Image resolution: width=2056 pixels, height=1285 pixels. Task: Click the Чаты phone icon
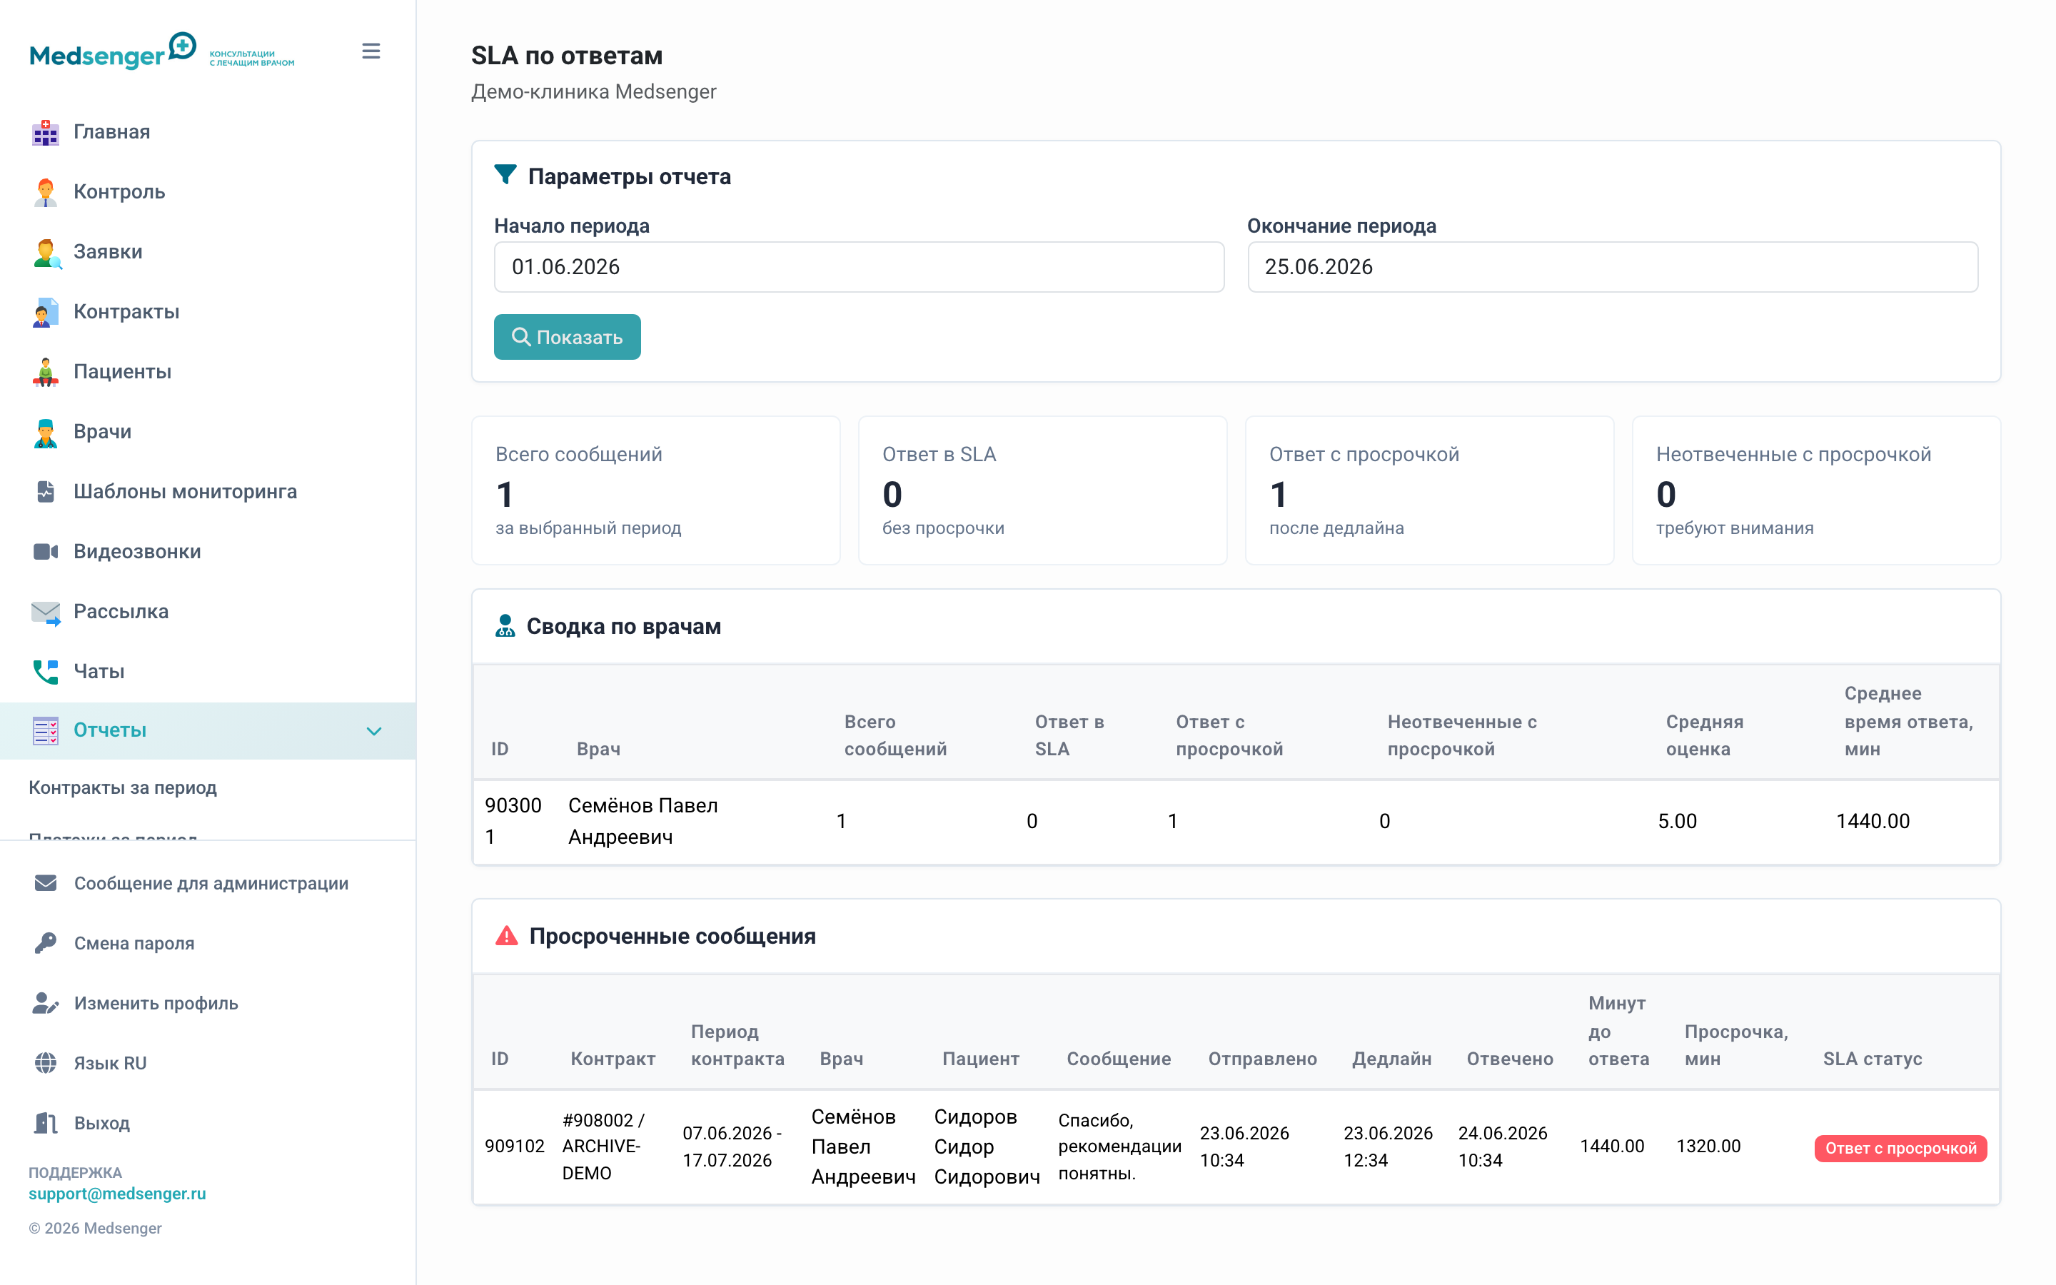[x=46, y=671]
